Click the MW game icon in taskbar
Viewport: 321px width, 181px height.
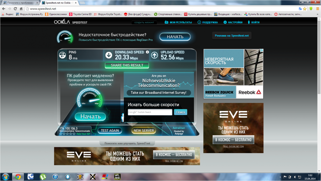[117, 177]
